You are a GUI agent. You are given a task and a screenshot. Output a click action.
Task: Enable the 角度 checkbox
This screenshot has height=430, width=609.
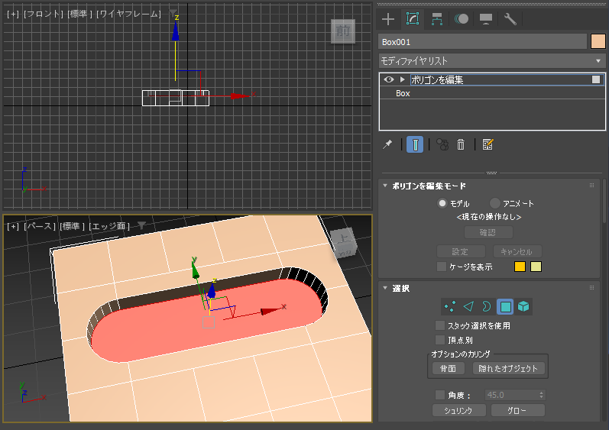click(440, 395)
